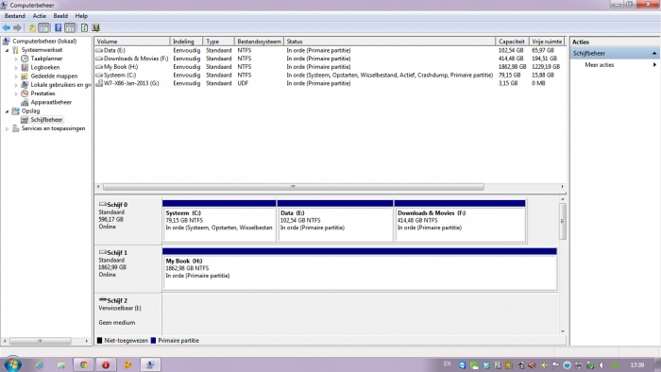
Task: Expand the Prestaties tree node
Action: [x=16, y=94]
